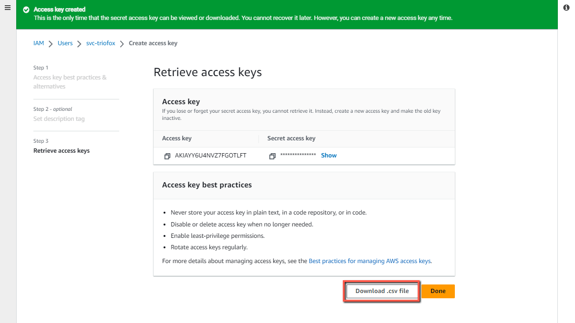Click the green success checkmark icon
Image resolution: width=575 pixels, height=323 pixels.
point(26,9)
